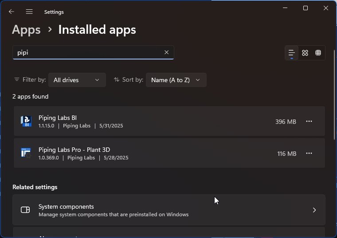337x238 pixels.
Task: Open more options for Piping Labs Pro
Action: click(x=309, y=153)
